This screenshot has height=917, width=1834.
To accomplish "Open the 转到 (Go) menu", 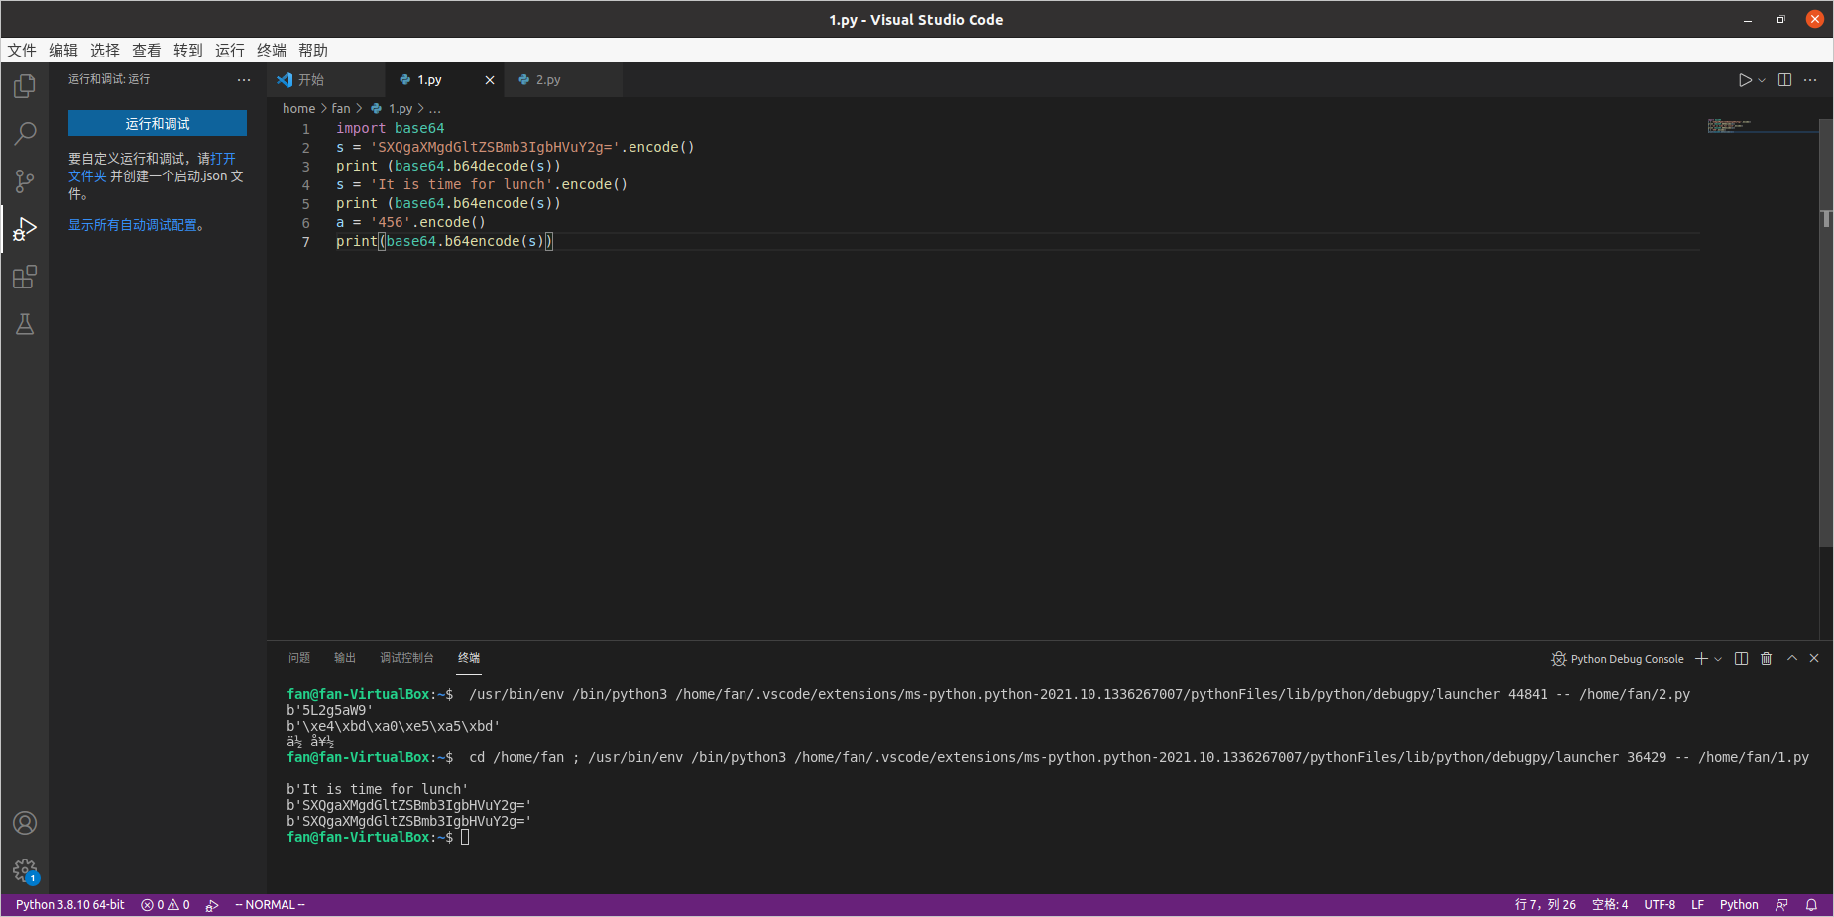I will click(x=188, y=51).
